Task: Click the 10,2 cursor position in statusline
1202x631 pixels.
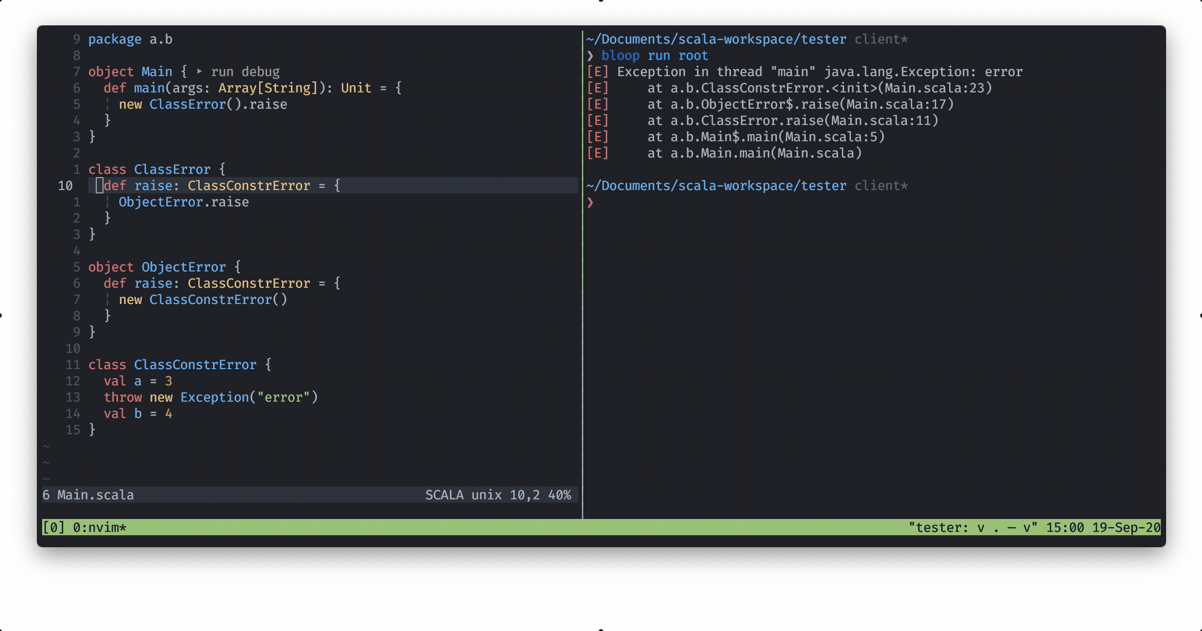Action: click(524, 495)
